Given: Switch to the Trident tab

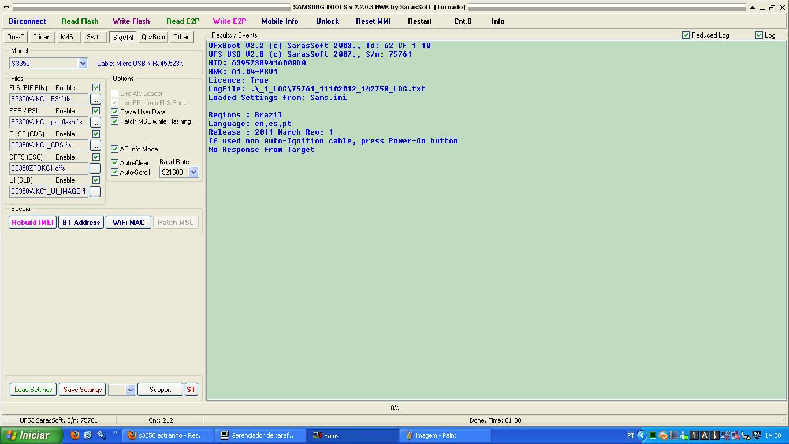Looking at the screenshot, I should (42, 37).
